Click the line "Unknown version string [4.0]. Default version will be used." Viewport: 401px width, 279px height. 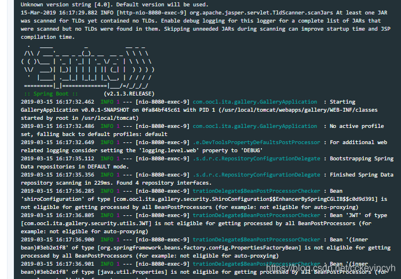point(115,5)
